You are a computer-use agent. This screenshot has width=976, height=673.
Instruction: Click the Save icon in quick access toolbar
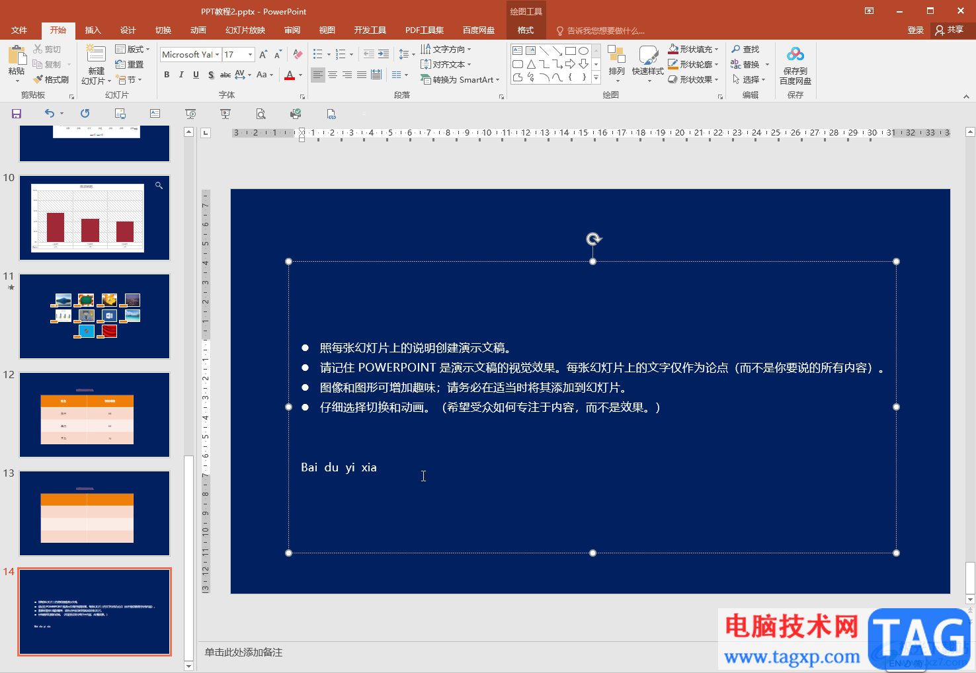pos(17,114)
